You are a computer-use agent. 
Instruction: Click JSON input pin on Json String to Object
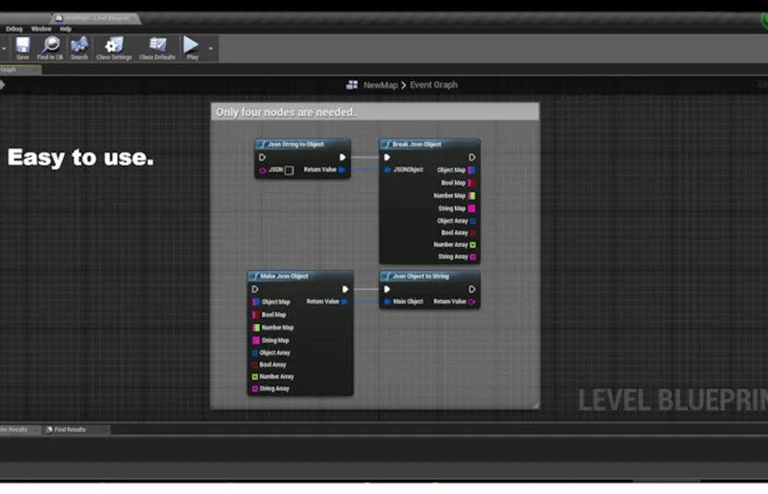pos(263,170)
